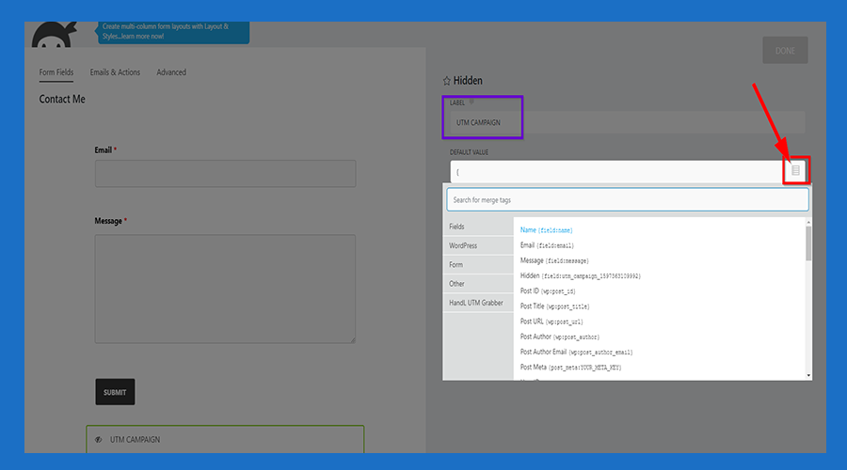
Task: Click the Search for merge tags box
Action: [627, 199]
